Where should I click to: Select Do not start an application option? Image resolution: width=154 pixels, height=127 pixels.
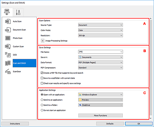[x=42, y=110]
